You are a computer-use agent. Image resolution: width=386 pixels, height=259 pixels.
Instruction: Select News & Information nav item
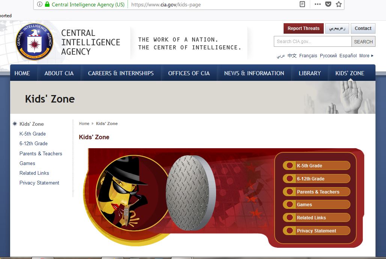coord(254,73)
